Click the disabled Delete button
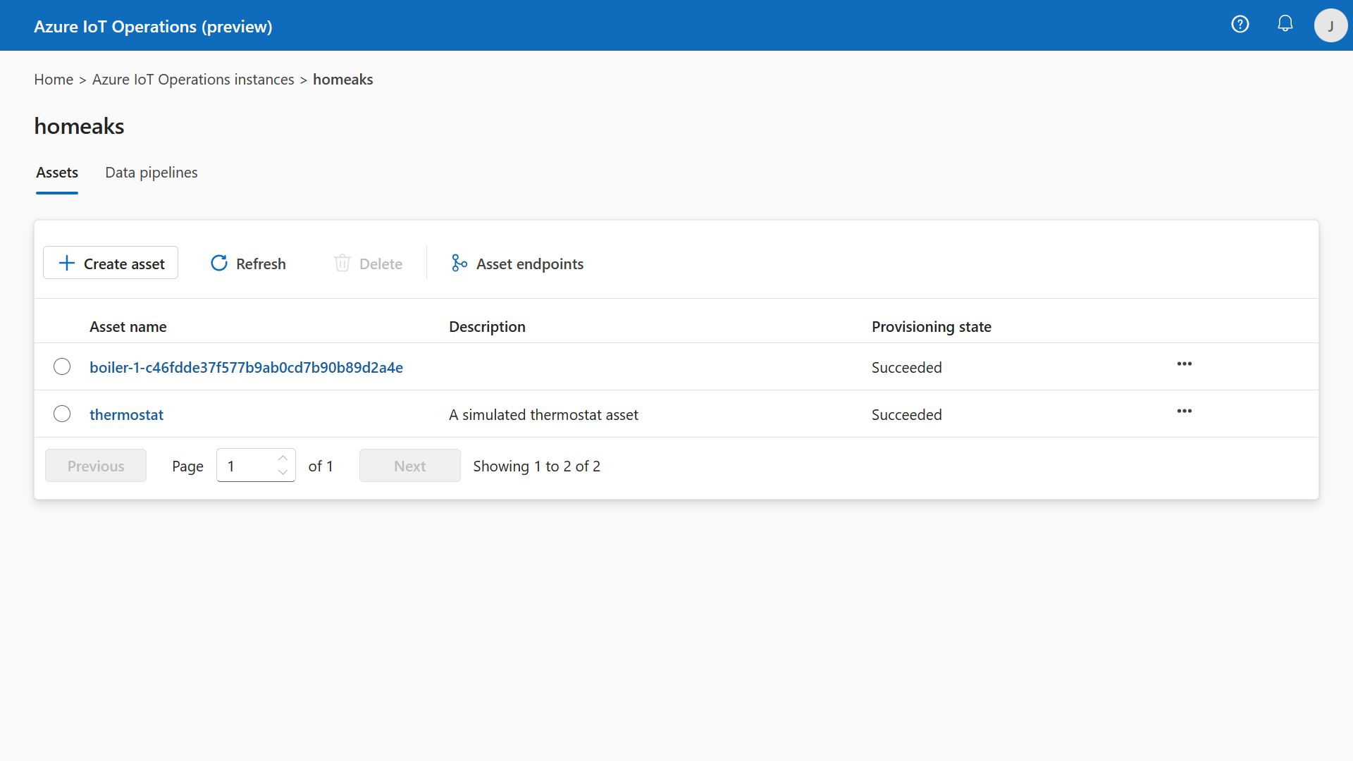Viewport: 1353px width, 761px height. pos(368,263)
